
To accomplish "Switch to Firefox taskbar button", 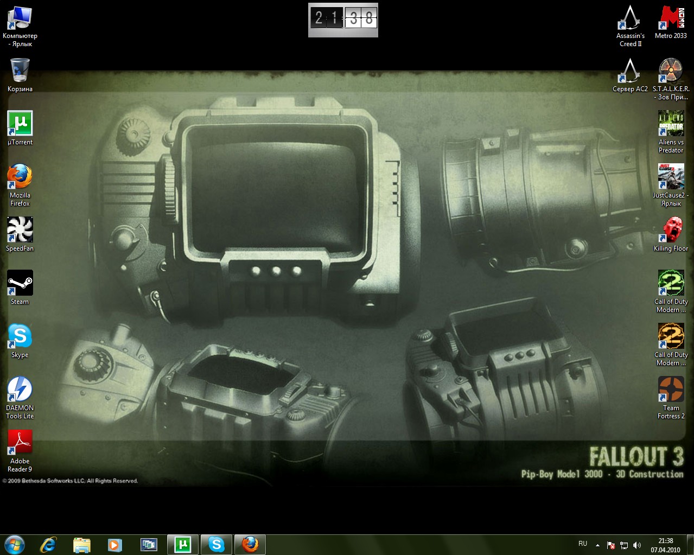I will (250, 545).
